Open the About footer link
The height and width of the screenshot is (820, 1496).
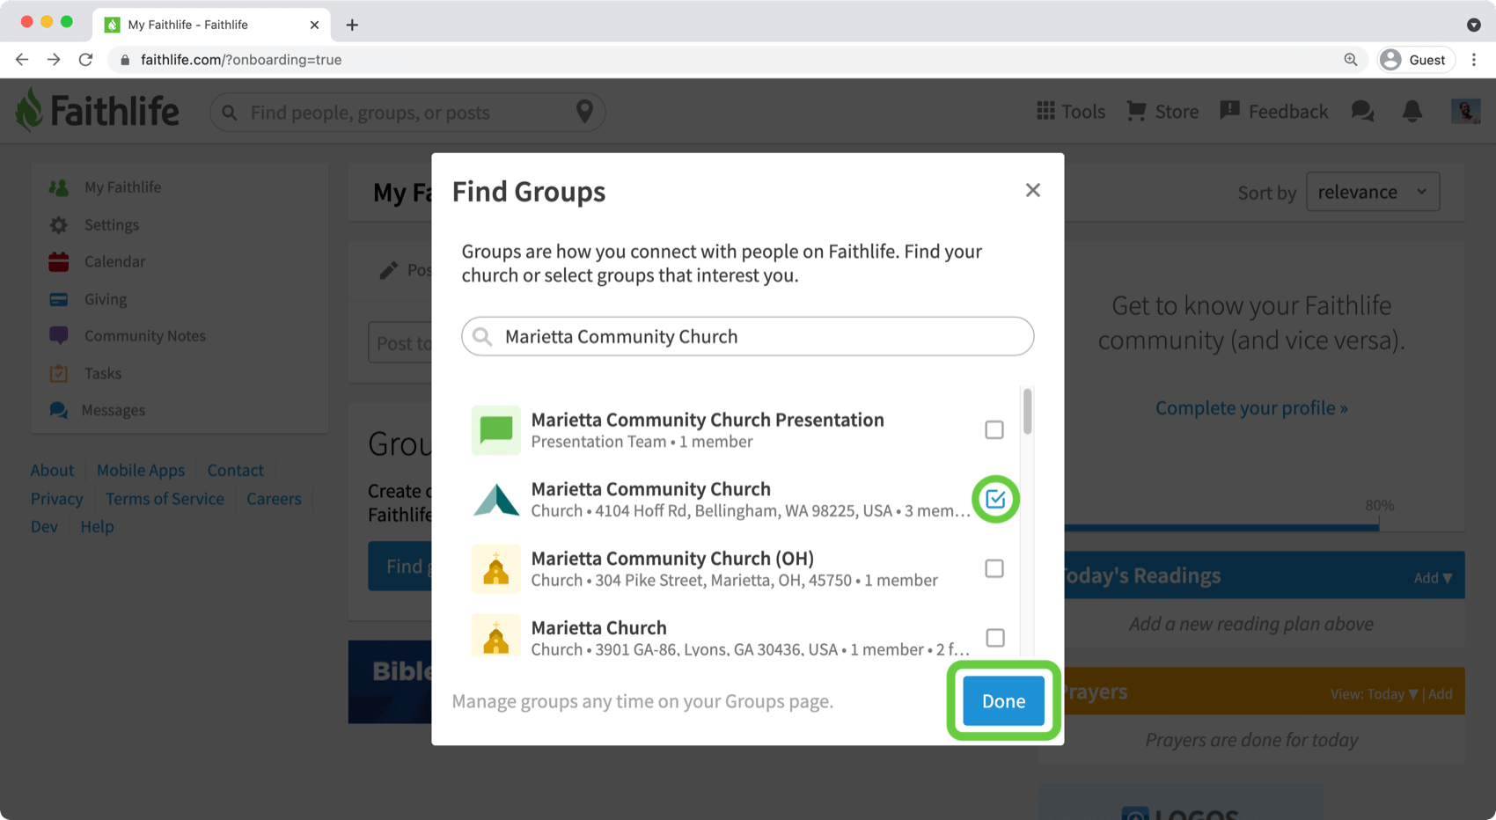pyautogui.click(x=52, y=471)
